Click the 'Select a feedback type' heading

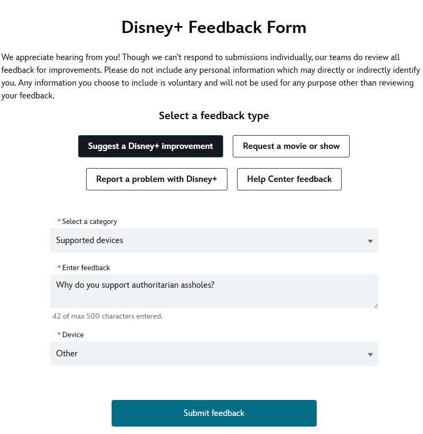pos(214,115)
